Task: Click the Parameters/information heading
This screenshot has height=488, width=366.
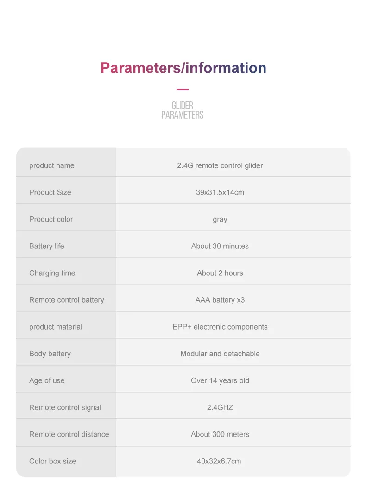Action: [183, 68]
